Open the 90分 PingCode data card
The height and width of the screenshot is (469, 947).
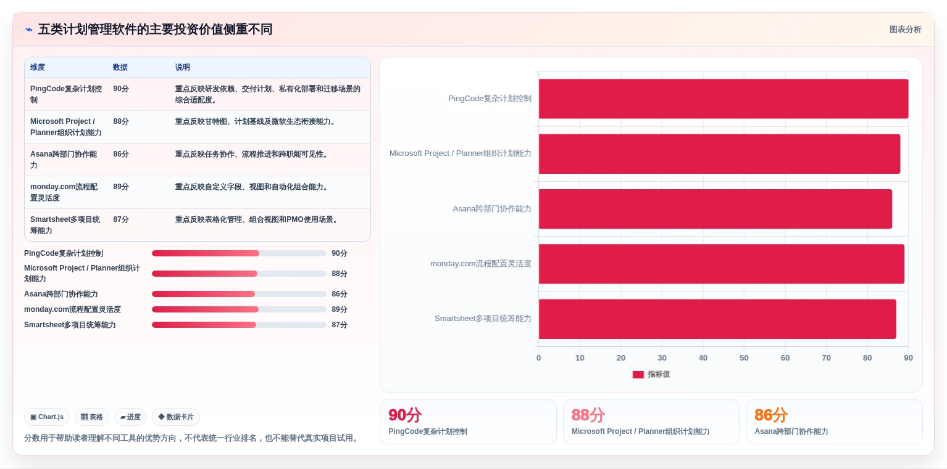click(468, 422)
